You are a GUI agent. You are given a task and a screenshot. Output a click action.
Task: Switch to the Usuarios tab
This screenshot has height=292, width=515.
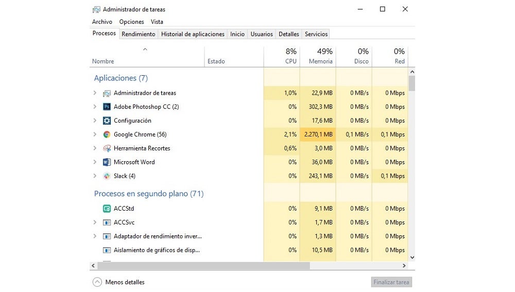click(262, 34)
